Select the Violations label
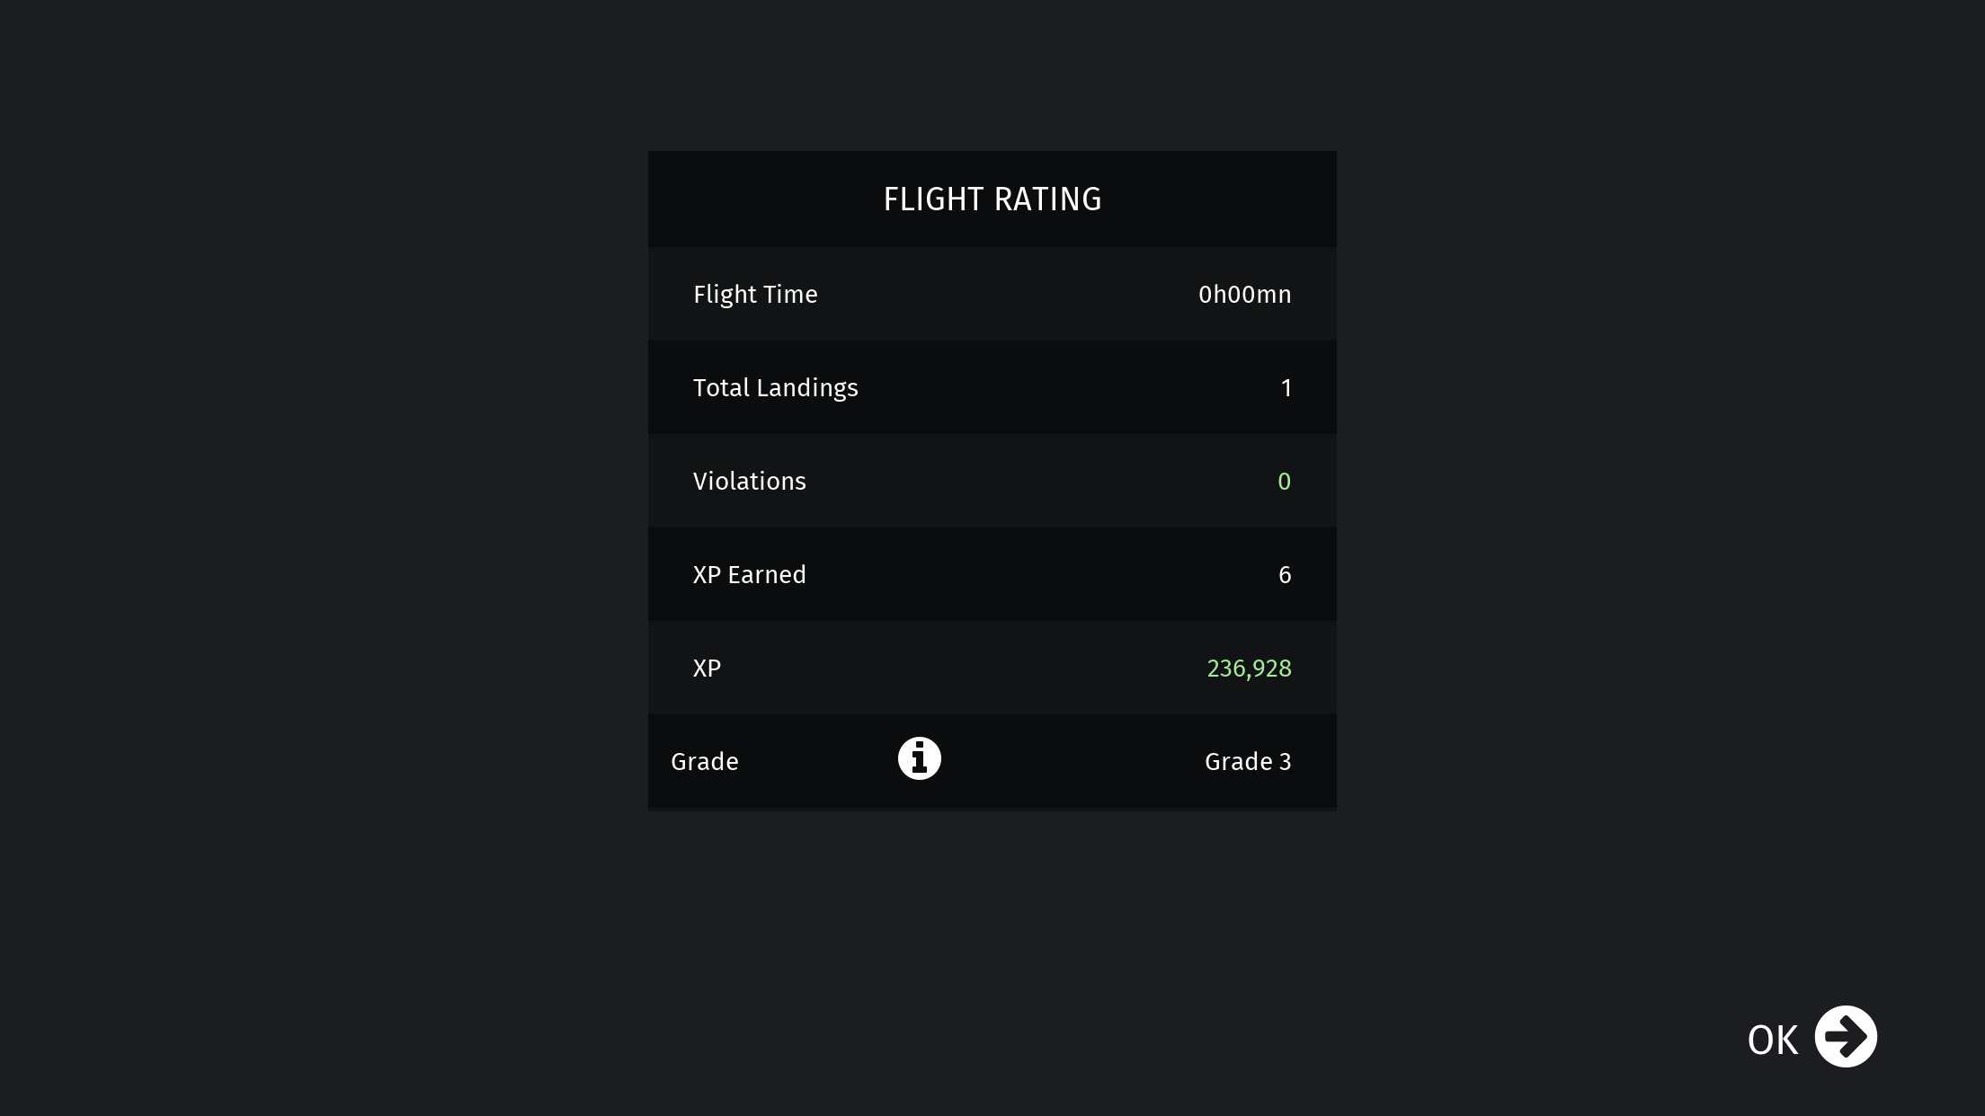This screenshot has width=1985, height=1116. pos(749,482)
